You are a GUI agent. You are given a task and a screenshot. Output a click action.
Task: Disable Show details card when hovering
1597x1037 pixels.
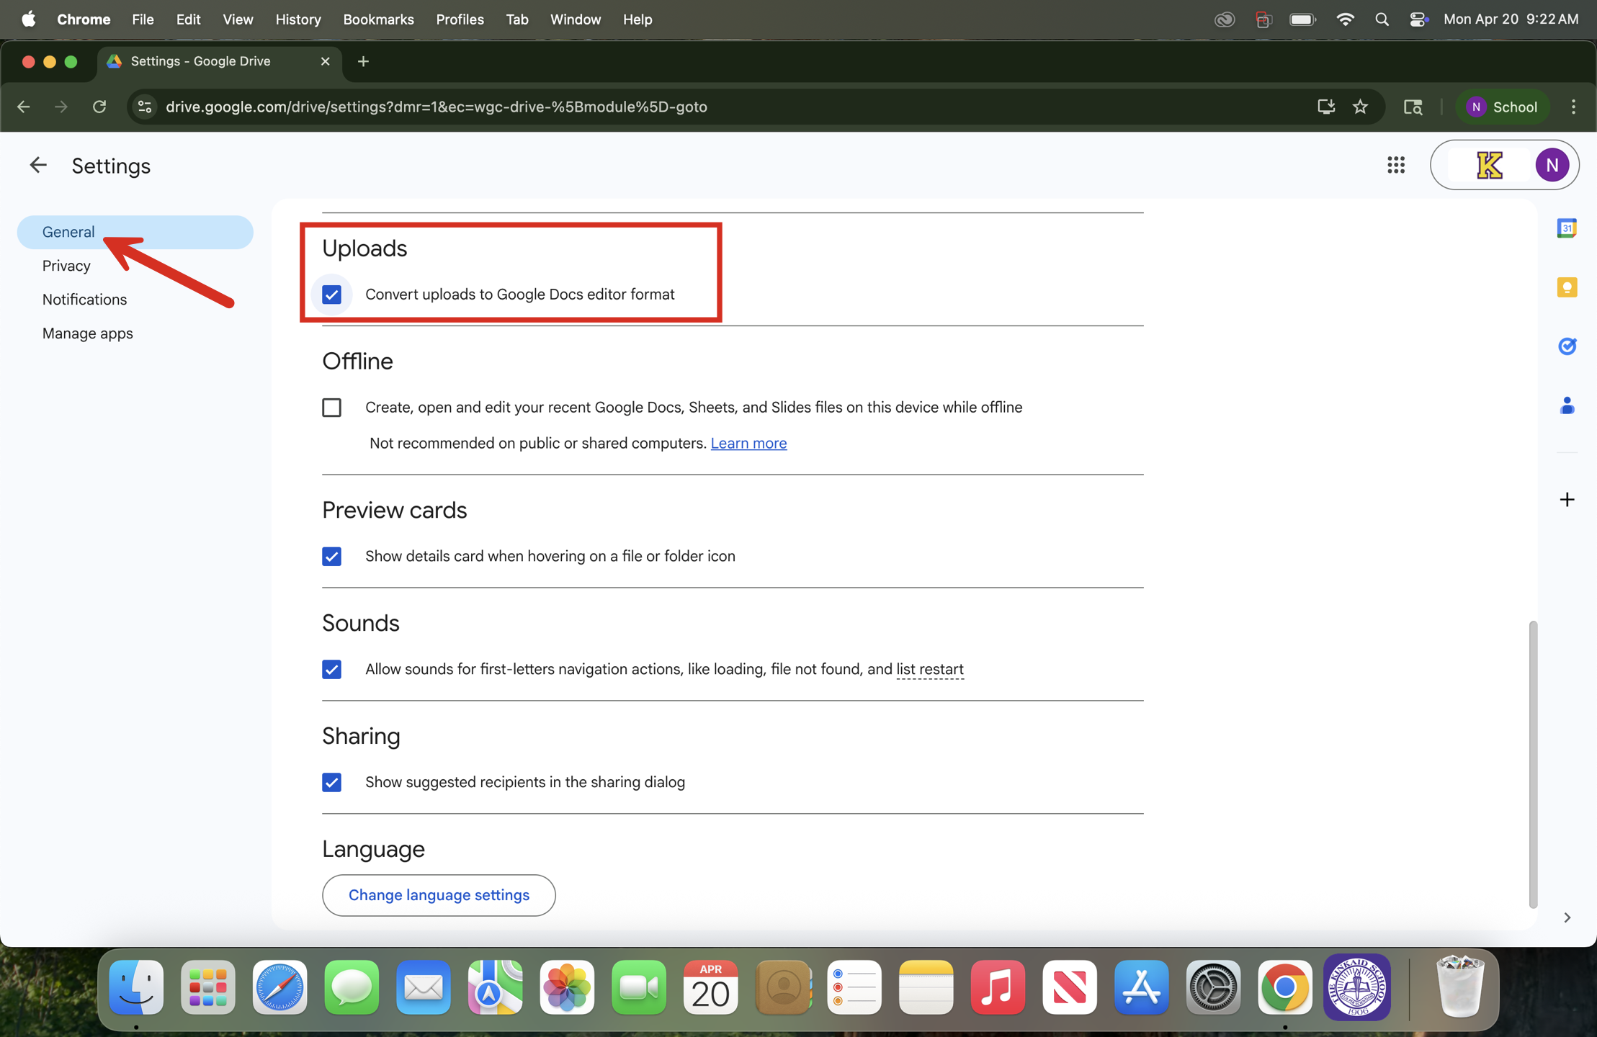pos(331,557)
